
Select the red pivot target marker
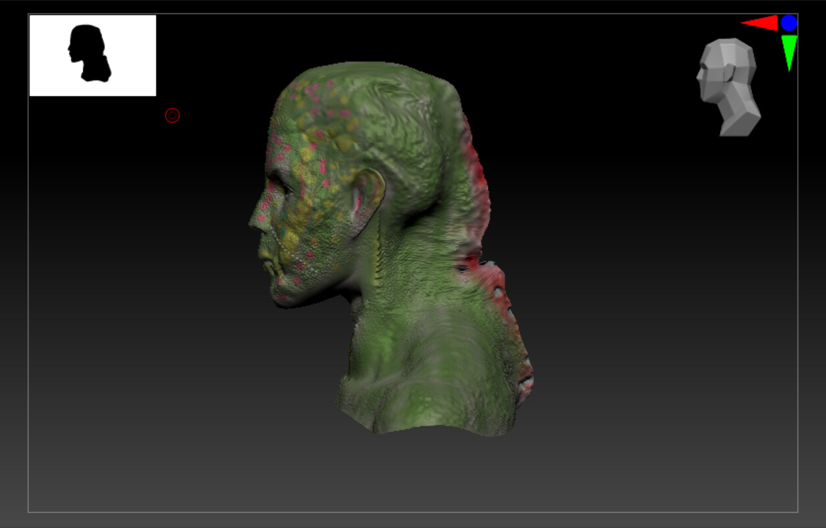coord(172,115)
